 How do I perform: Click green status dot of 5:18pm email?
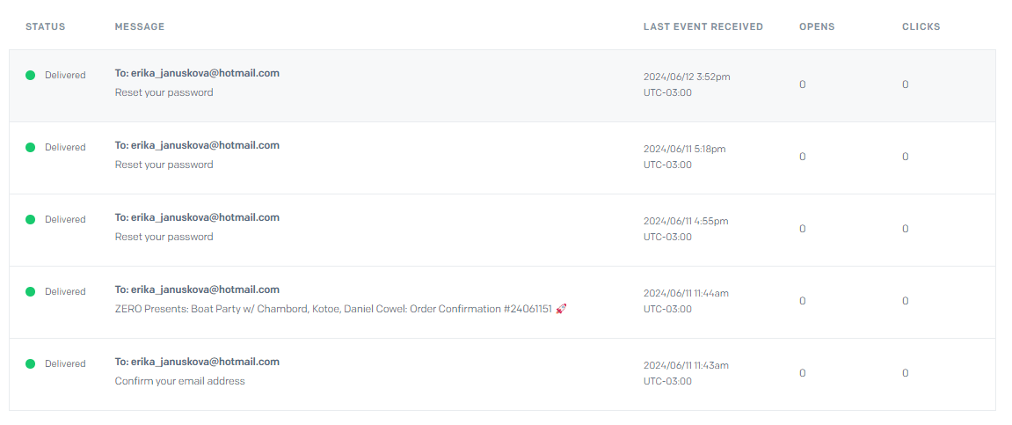tap(31, 147)
